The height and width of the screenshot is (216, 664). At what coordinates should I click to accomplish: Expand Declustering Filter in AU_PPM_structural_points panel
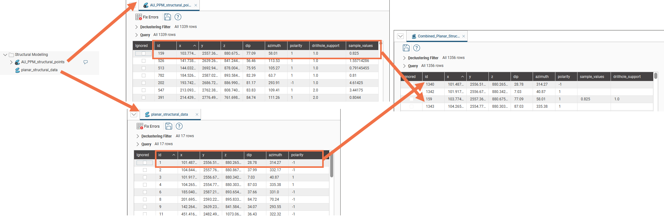point(137,27)
